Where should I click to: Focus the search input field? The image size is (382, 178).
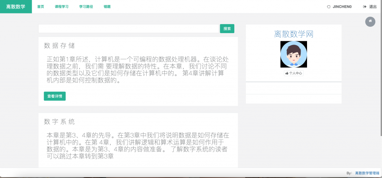coord(129,28)
